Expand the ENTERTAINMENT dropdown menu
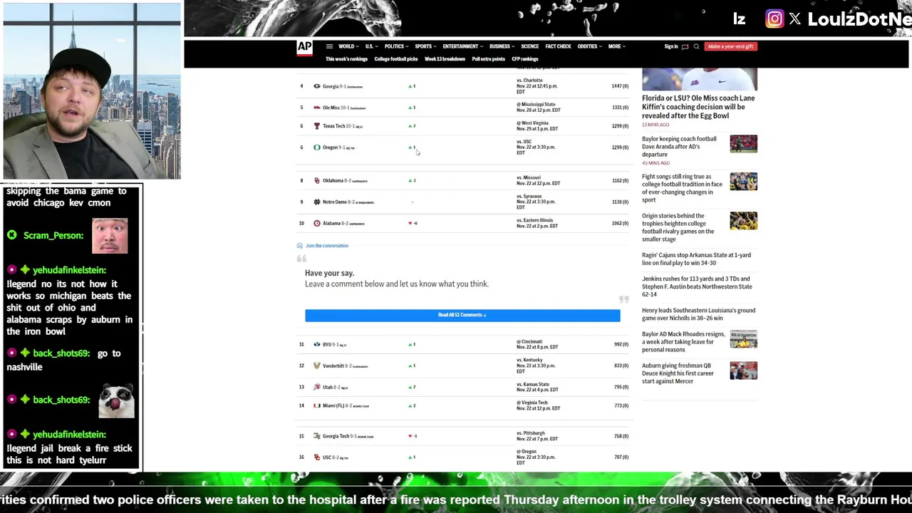The width and height of the screenshot is (912, 513). click(462, 46)
